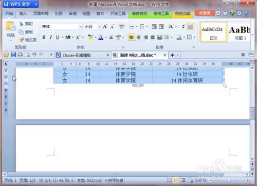Justify the paragraph text
The height and width of the screenshot is (186, 257).
pos(153,37)
